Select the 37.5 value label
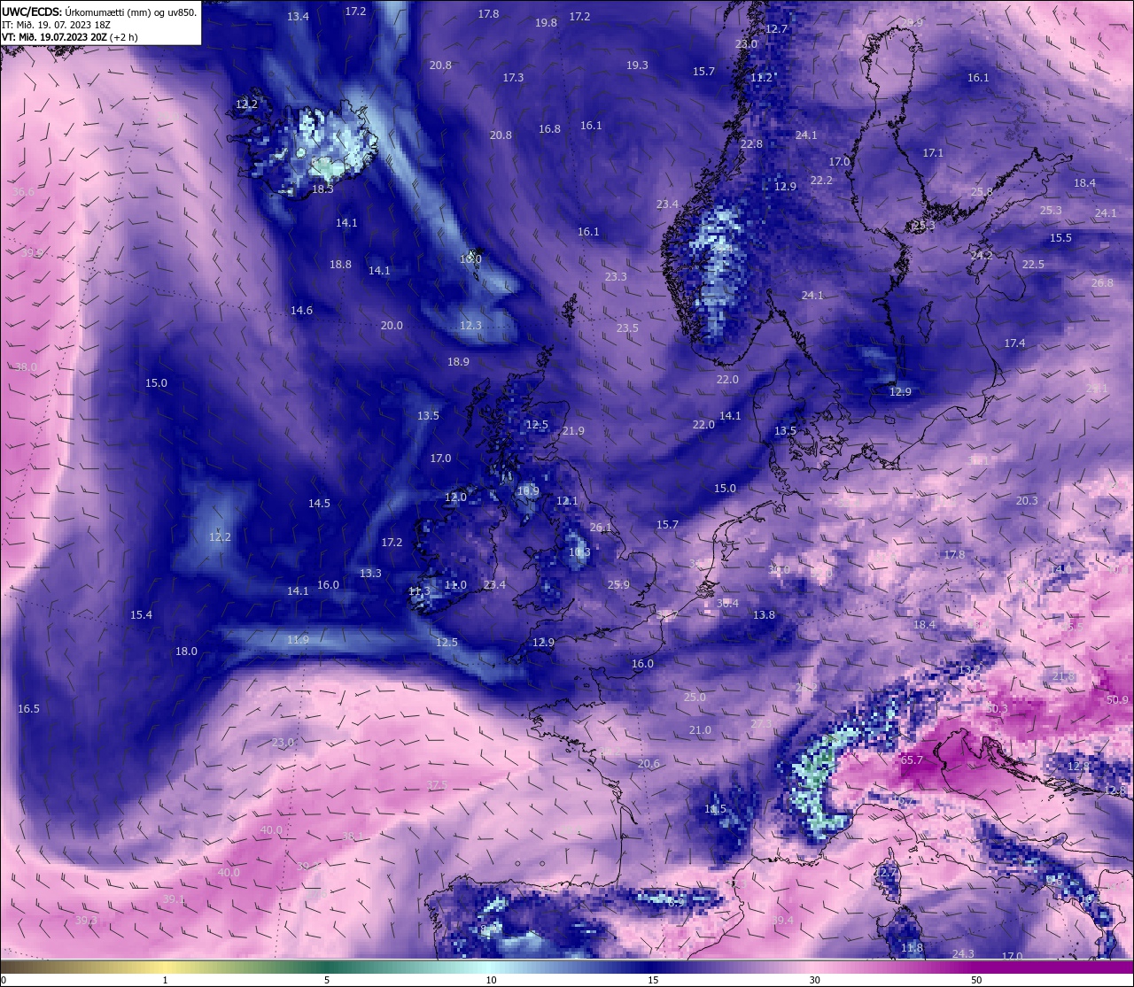Image resolution: width=1134 pixels, height=987 pixels. coord(437,785)
